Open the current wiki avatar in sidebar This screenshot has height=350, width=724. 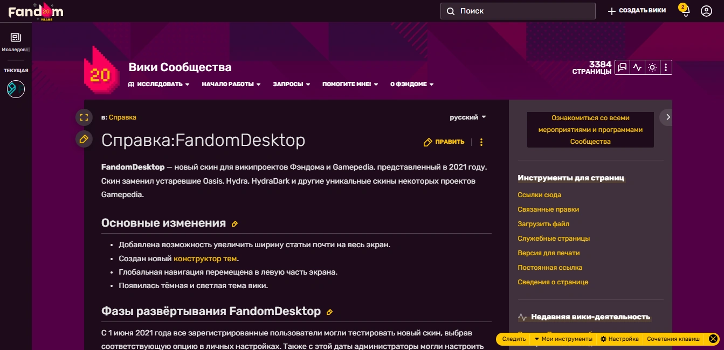[x=16, y=89]
